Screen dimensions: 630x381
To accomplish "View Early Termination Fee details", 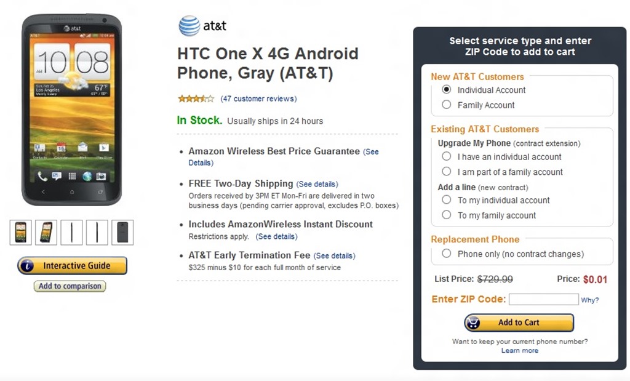I will [x=334, y=255].
